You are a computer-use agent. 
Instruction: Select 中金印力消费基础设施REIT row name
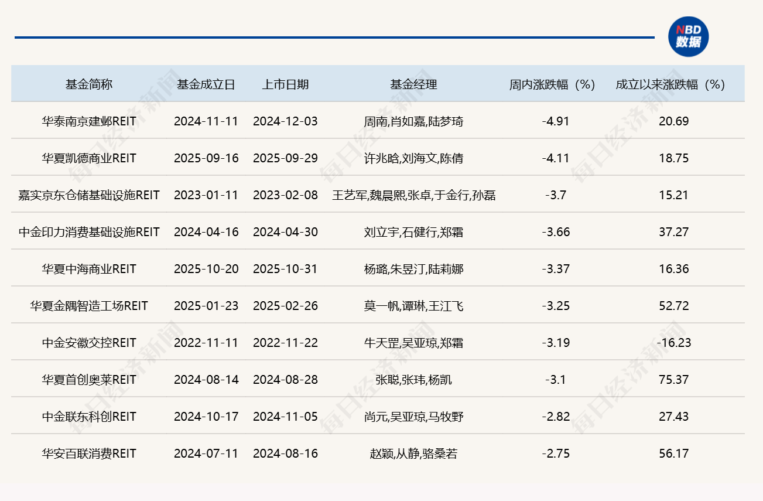tap(89, 232)
